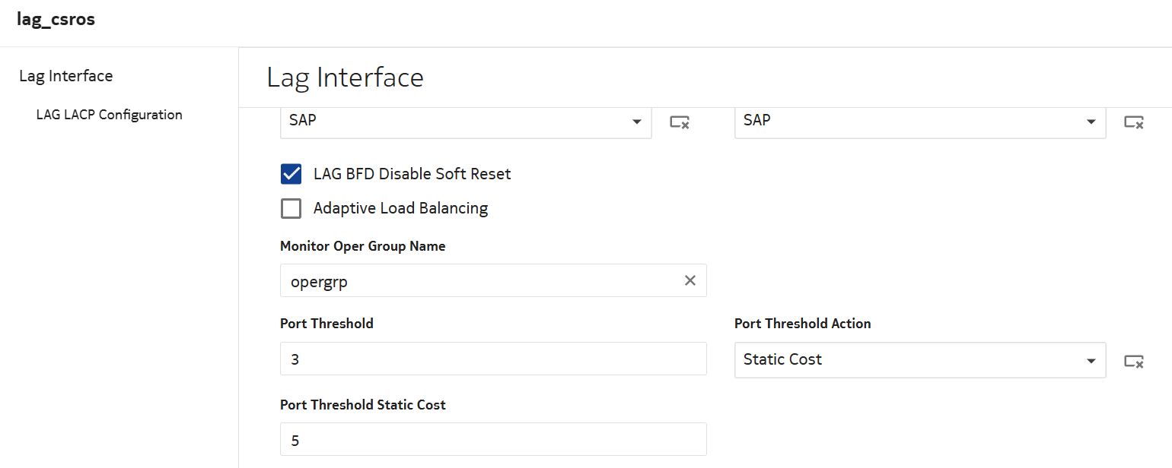Click the lag_csros title
1172x468 pixels.
[x=56, y=20]
